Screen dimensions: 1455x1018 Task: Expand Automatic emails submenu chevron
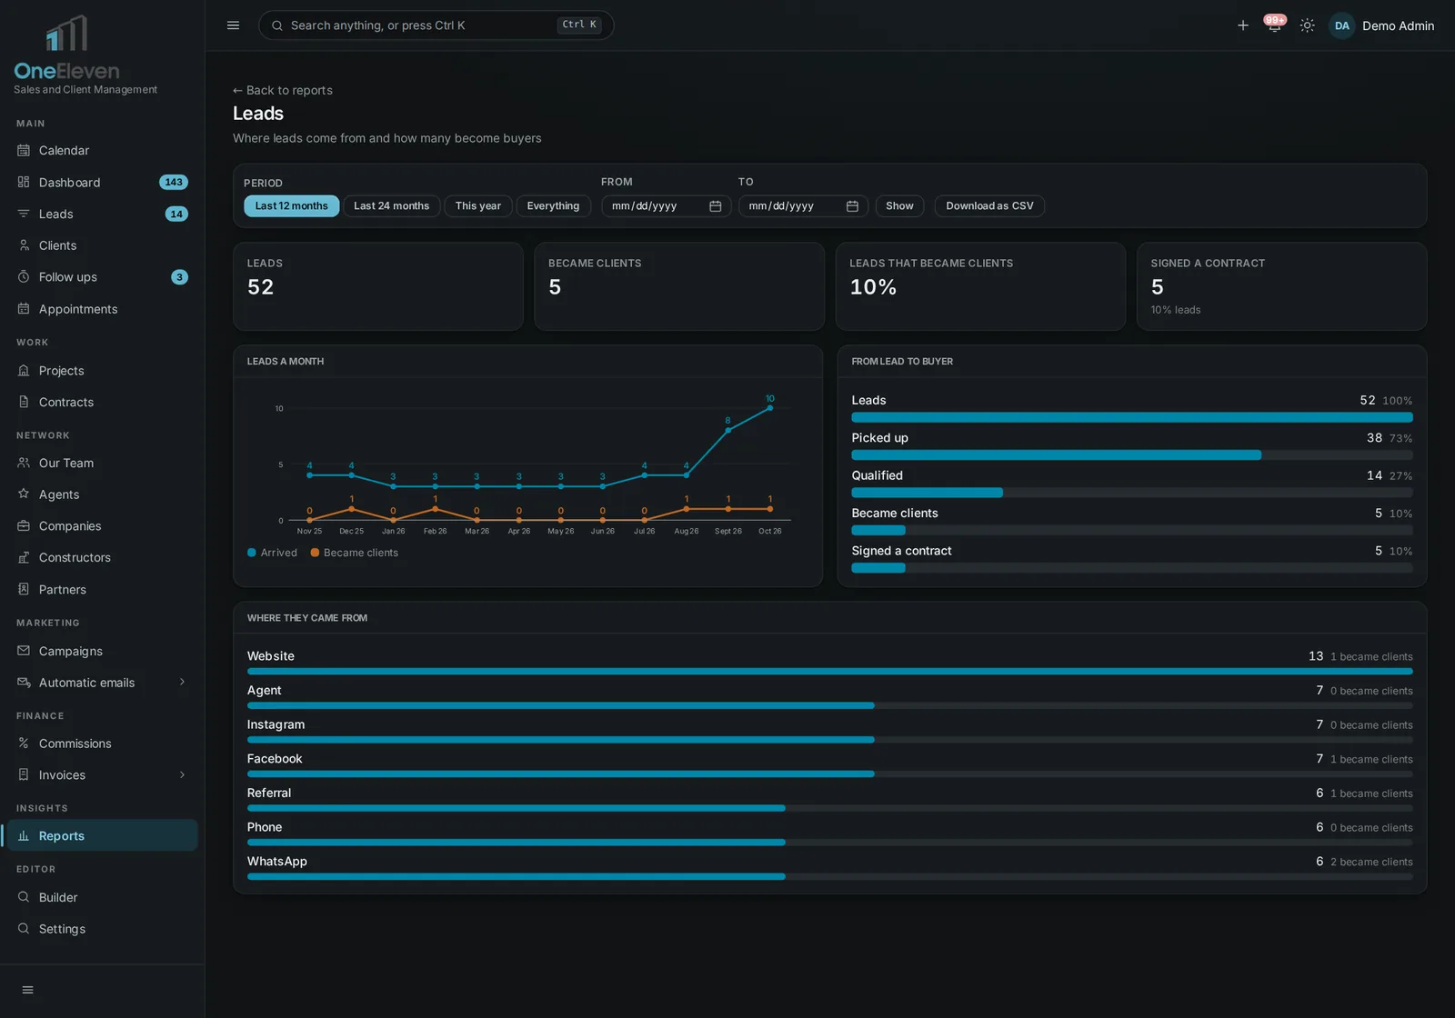coord(182,683)
